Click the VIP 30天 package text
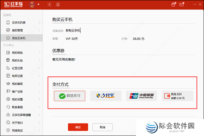The width and height of the screenshot is (204, 136). 72,39
